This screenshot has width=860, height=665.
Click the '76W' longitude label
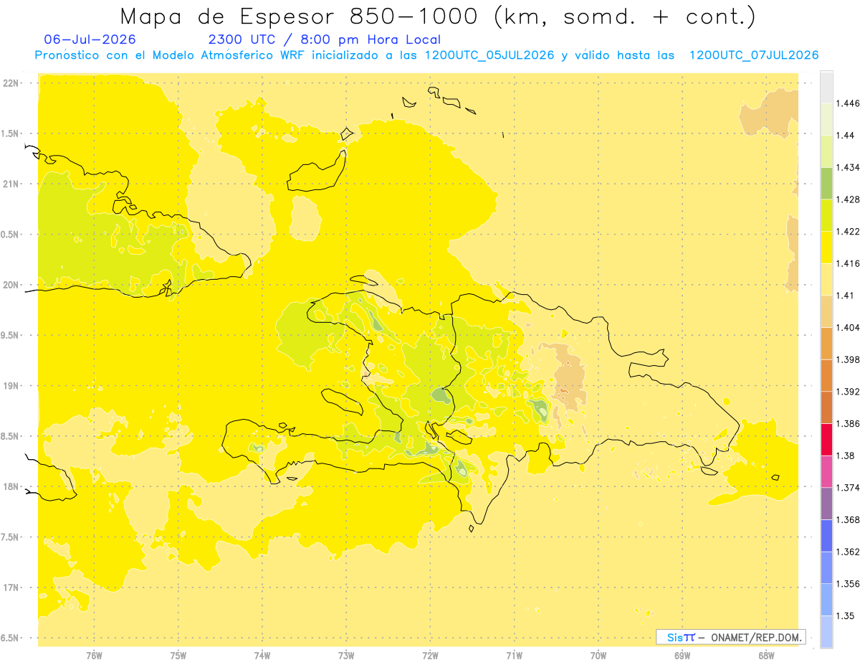94,655
